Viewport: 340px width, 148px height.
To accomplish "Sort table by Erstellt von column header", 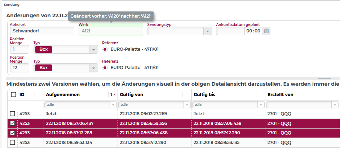I will [x=280, y=95].
